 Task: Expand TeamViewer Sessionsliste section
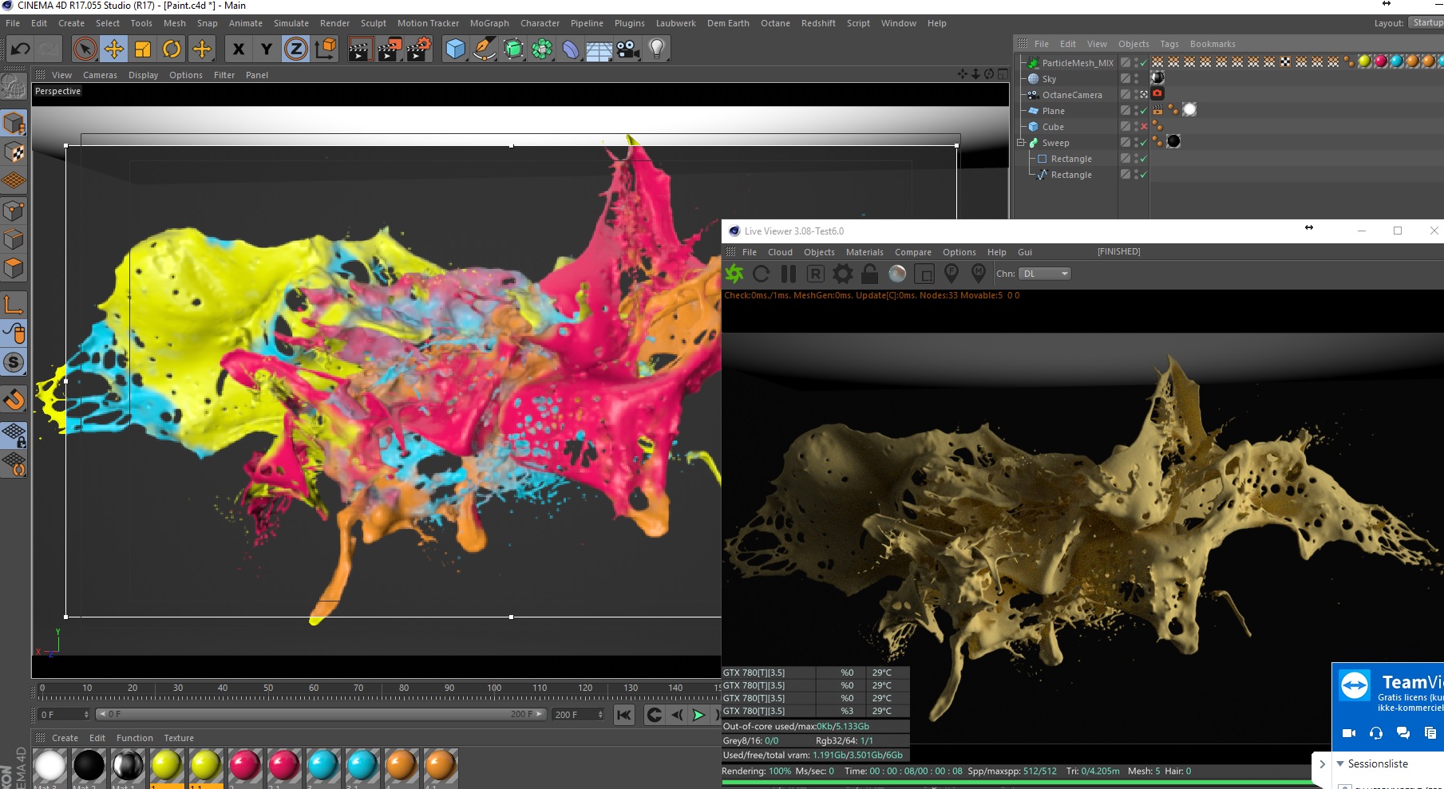pyautogui.click(x=1340, y=763)
